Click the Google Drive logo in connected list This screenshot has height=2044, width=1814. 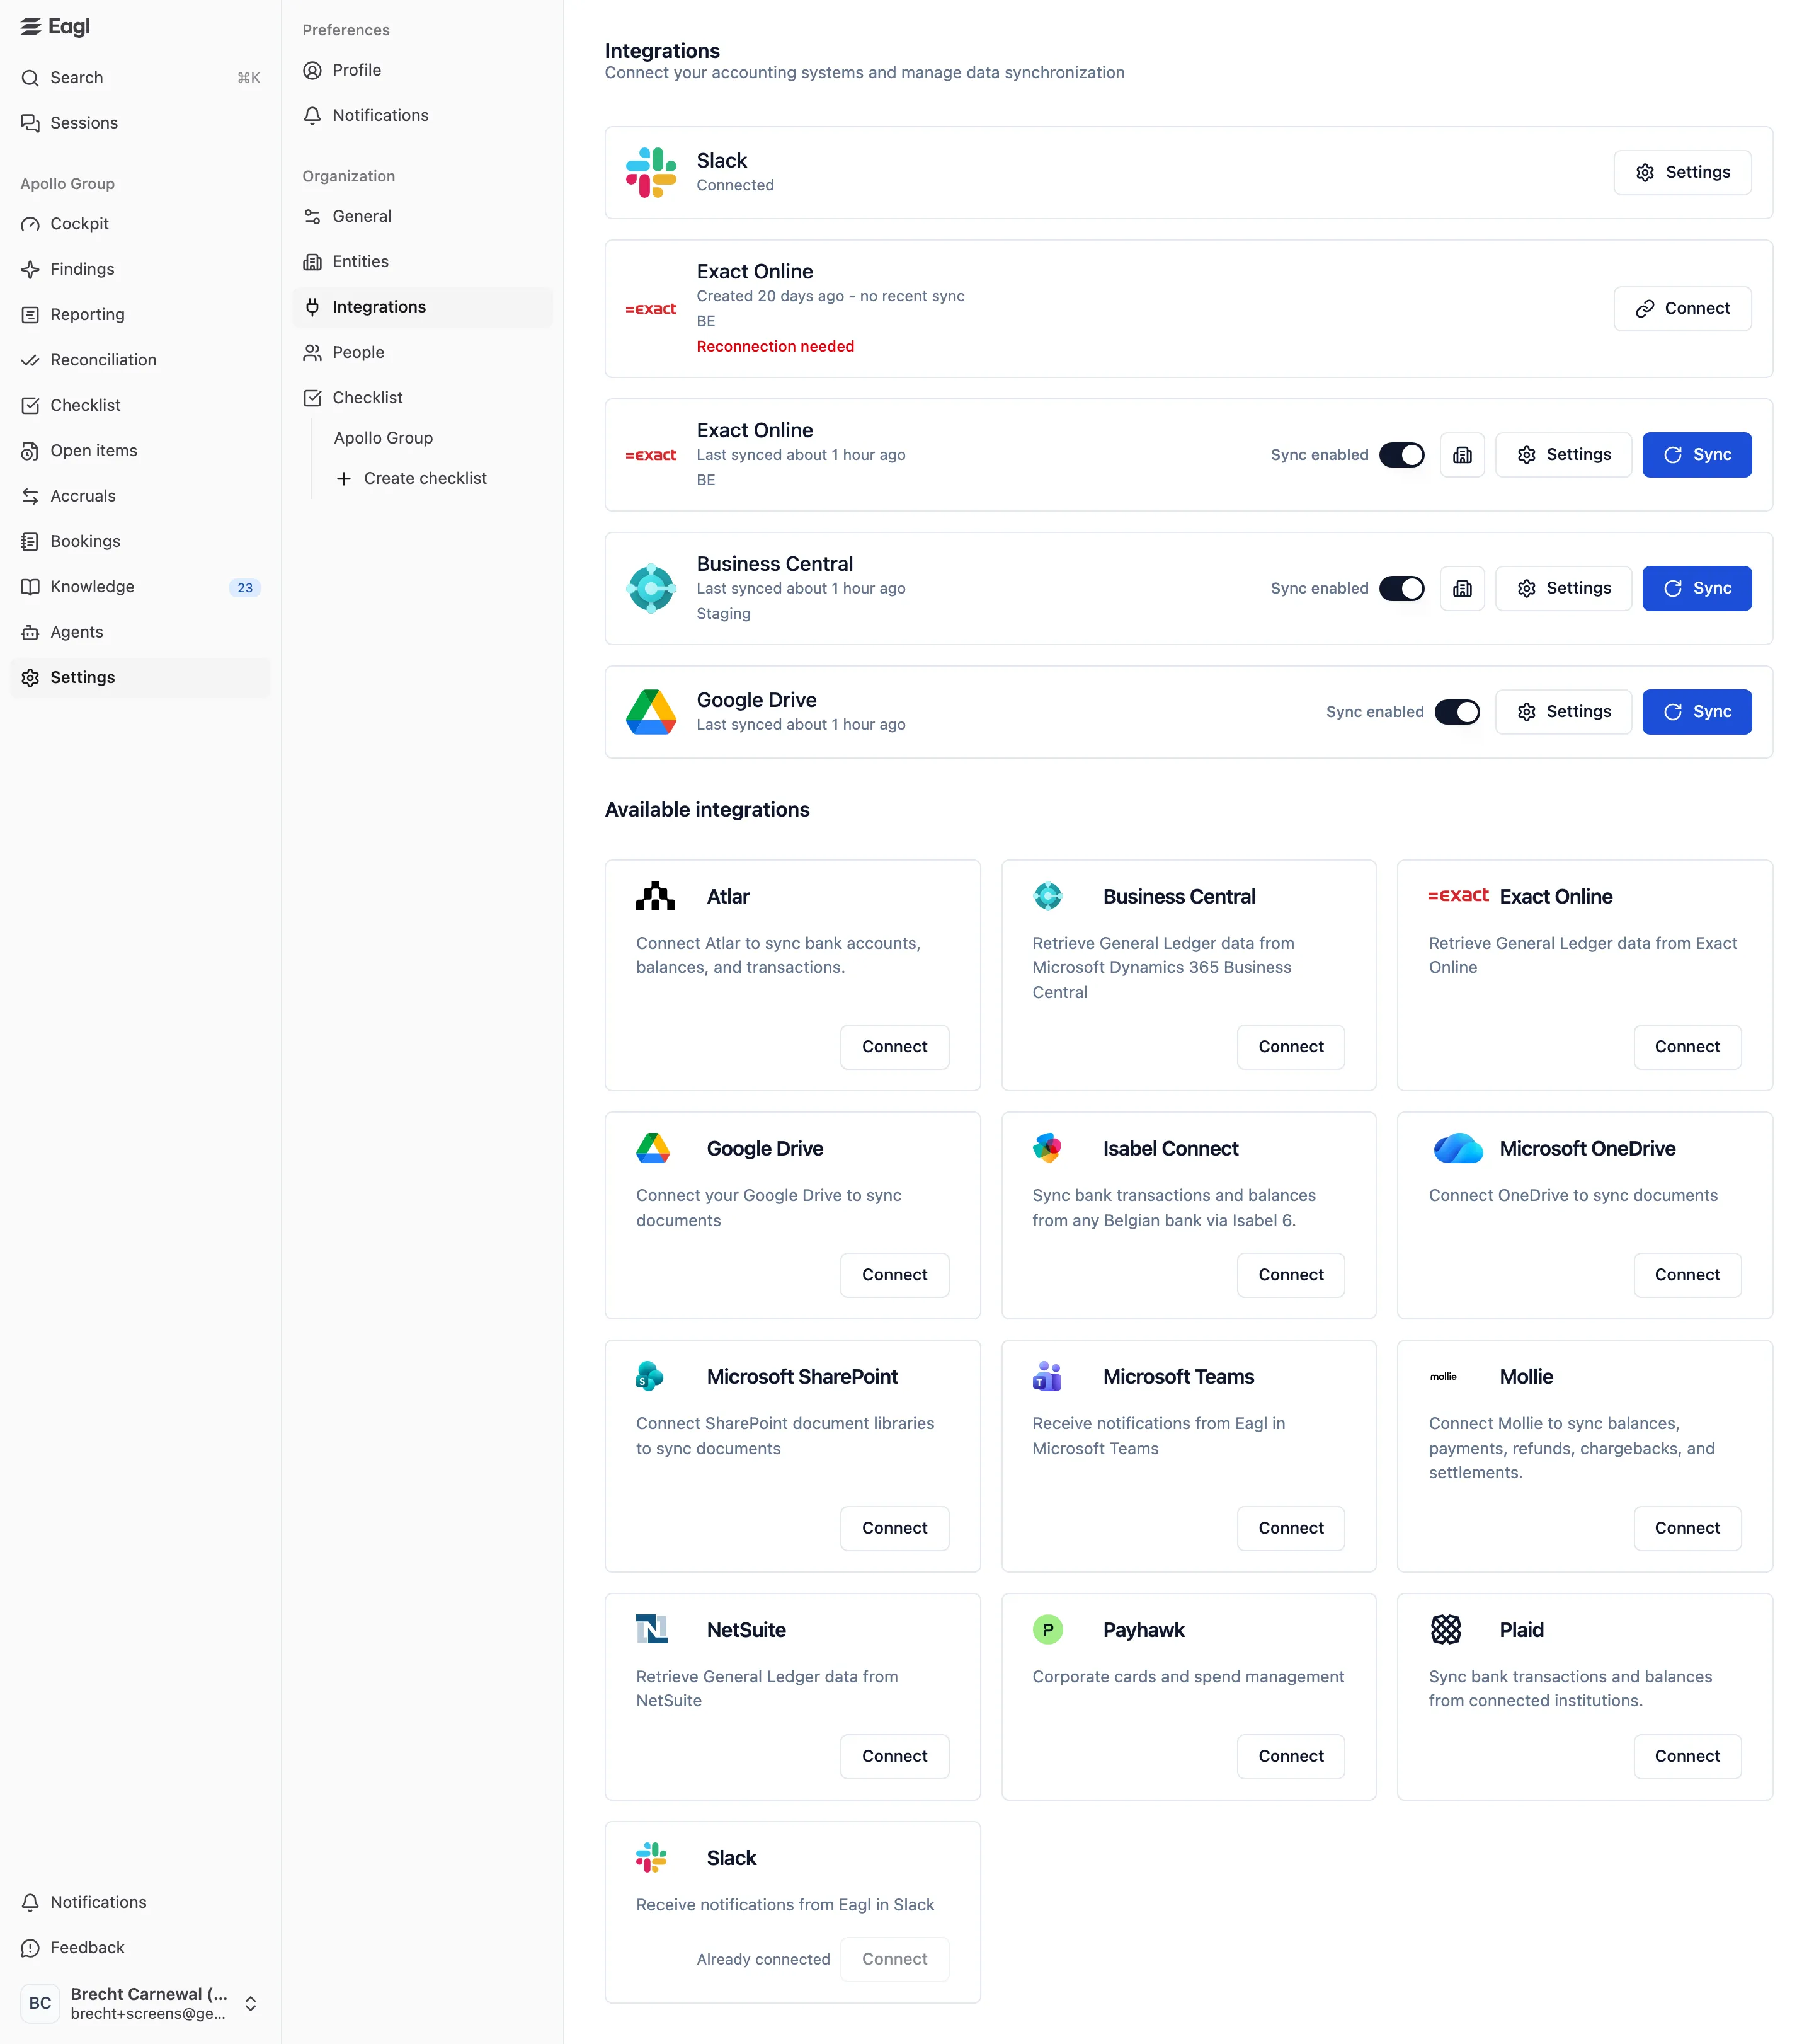pos(651,712)
